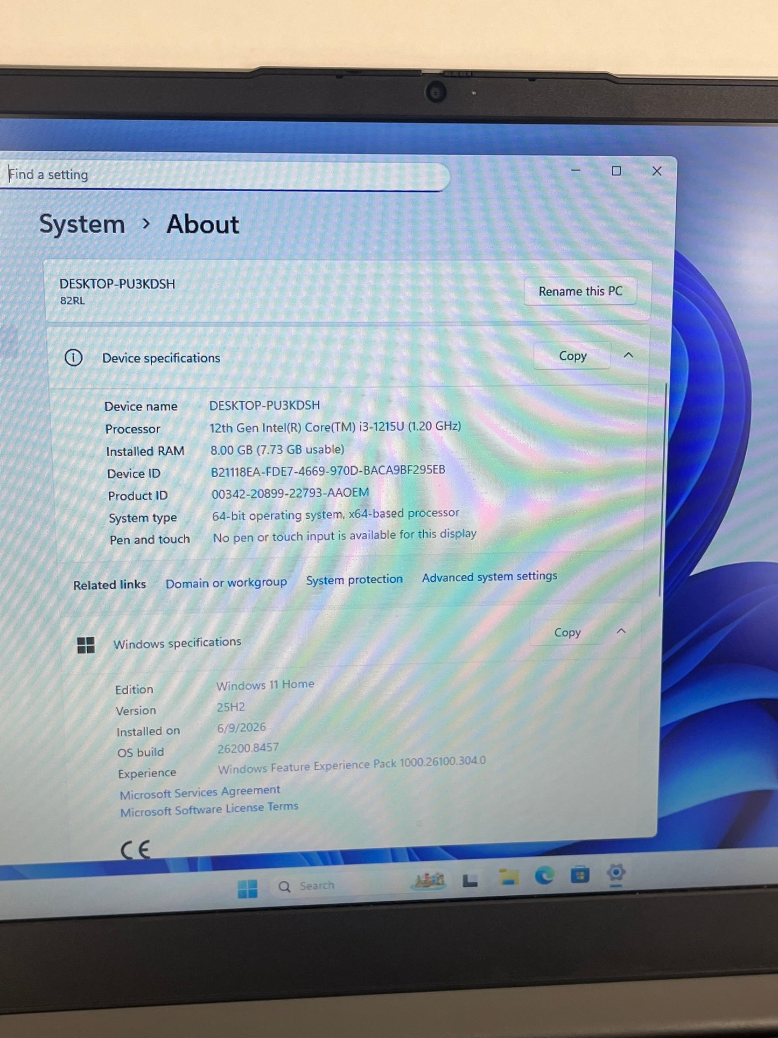Minimize the Settings window
778x1038 pixels.
pyautogui.click(x=576, y=170)
